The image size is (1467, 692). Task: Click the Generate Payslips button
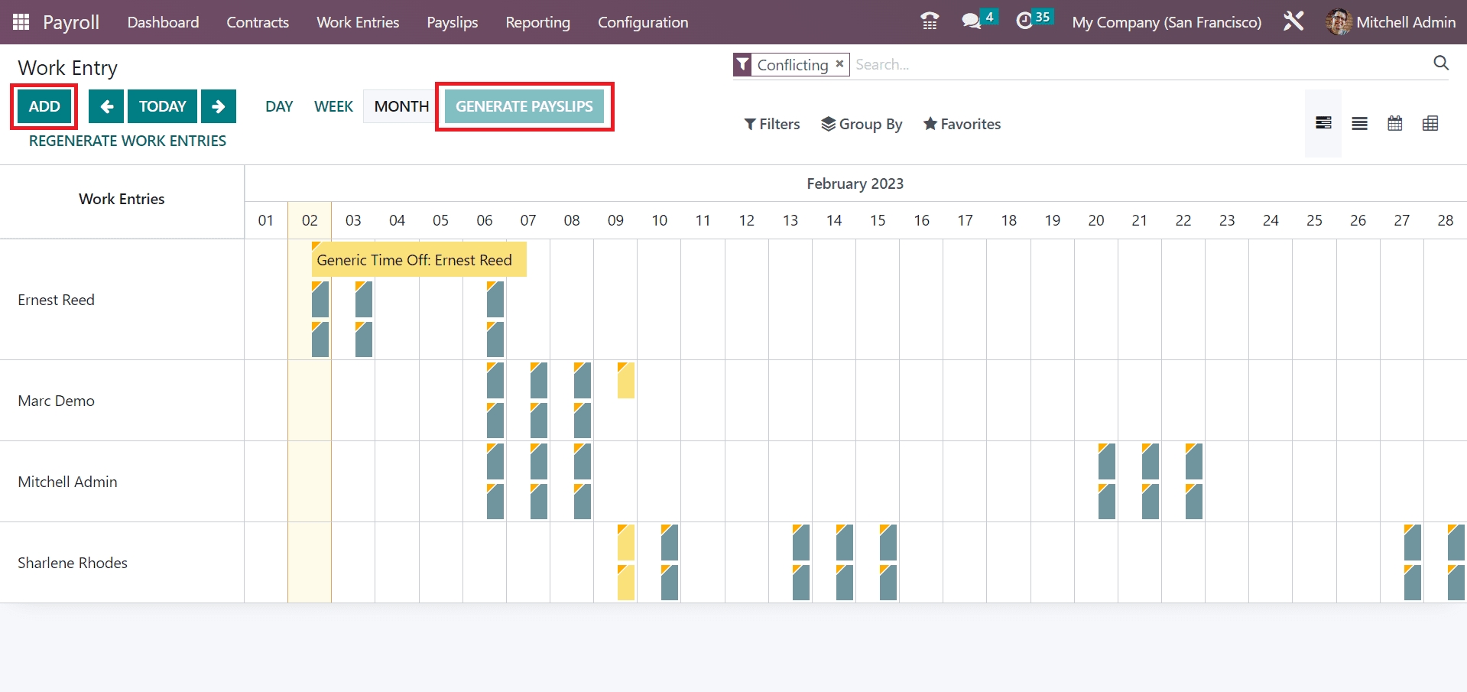(x=524, y=106)
